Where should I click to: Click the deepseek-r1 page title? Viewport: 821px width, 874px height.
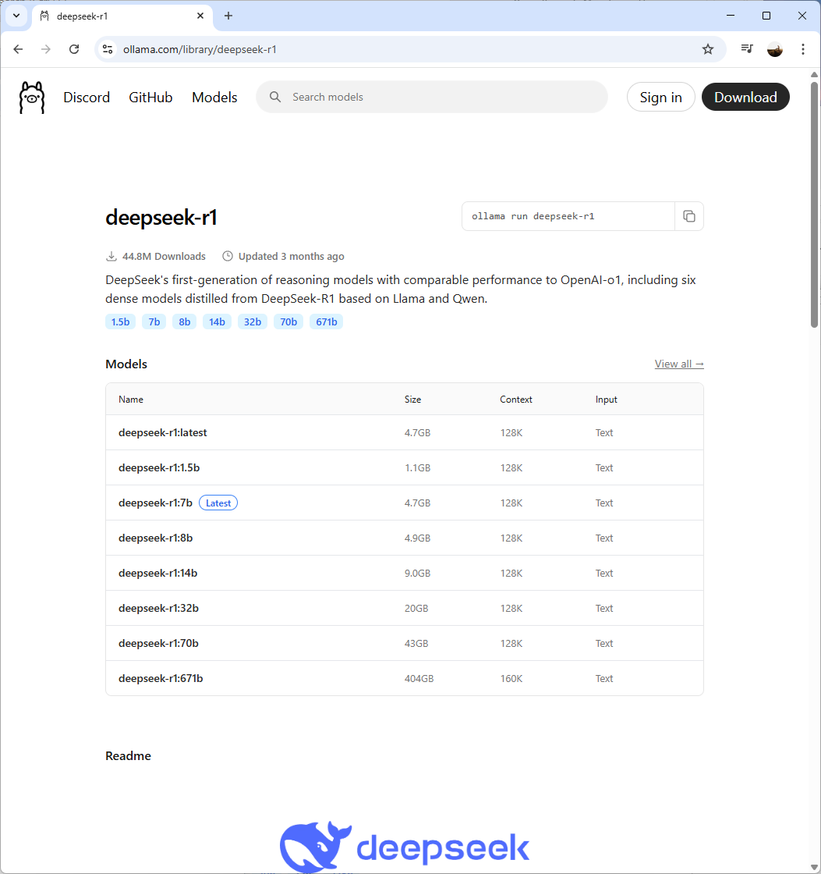tap(161, 217)
